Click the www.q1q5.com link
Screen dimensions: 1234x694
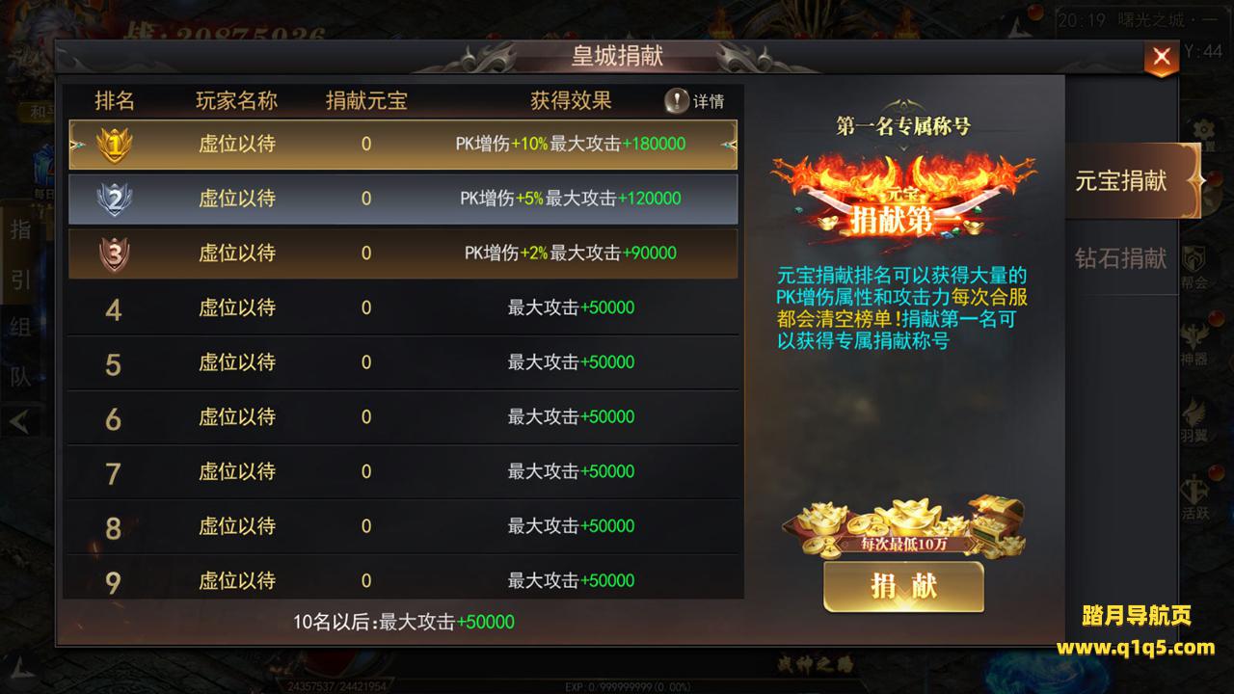coord(1135,647)
